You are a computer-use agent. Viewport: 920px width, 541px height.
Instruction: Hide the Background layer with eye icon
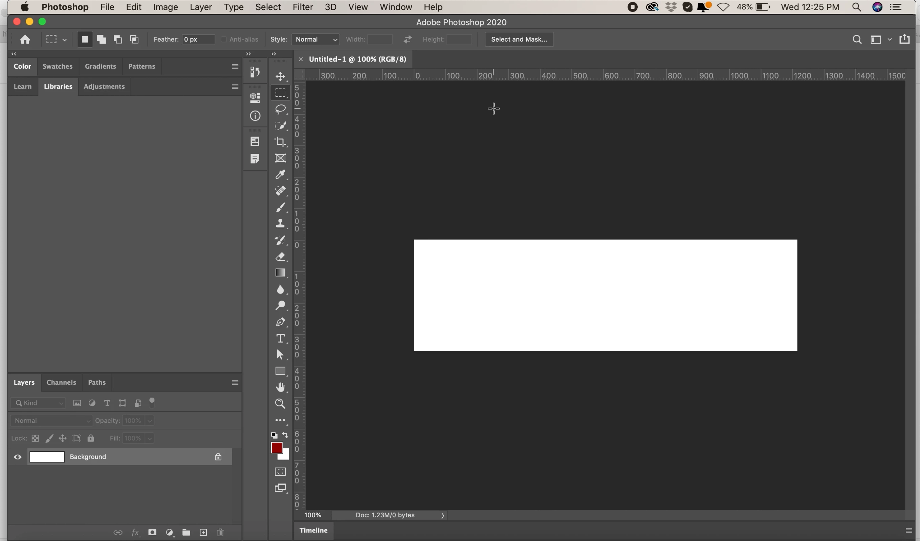tap(18, 457)
